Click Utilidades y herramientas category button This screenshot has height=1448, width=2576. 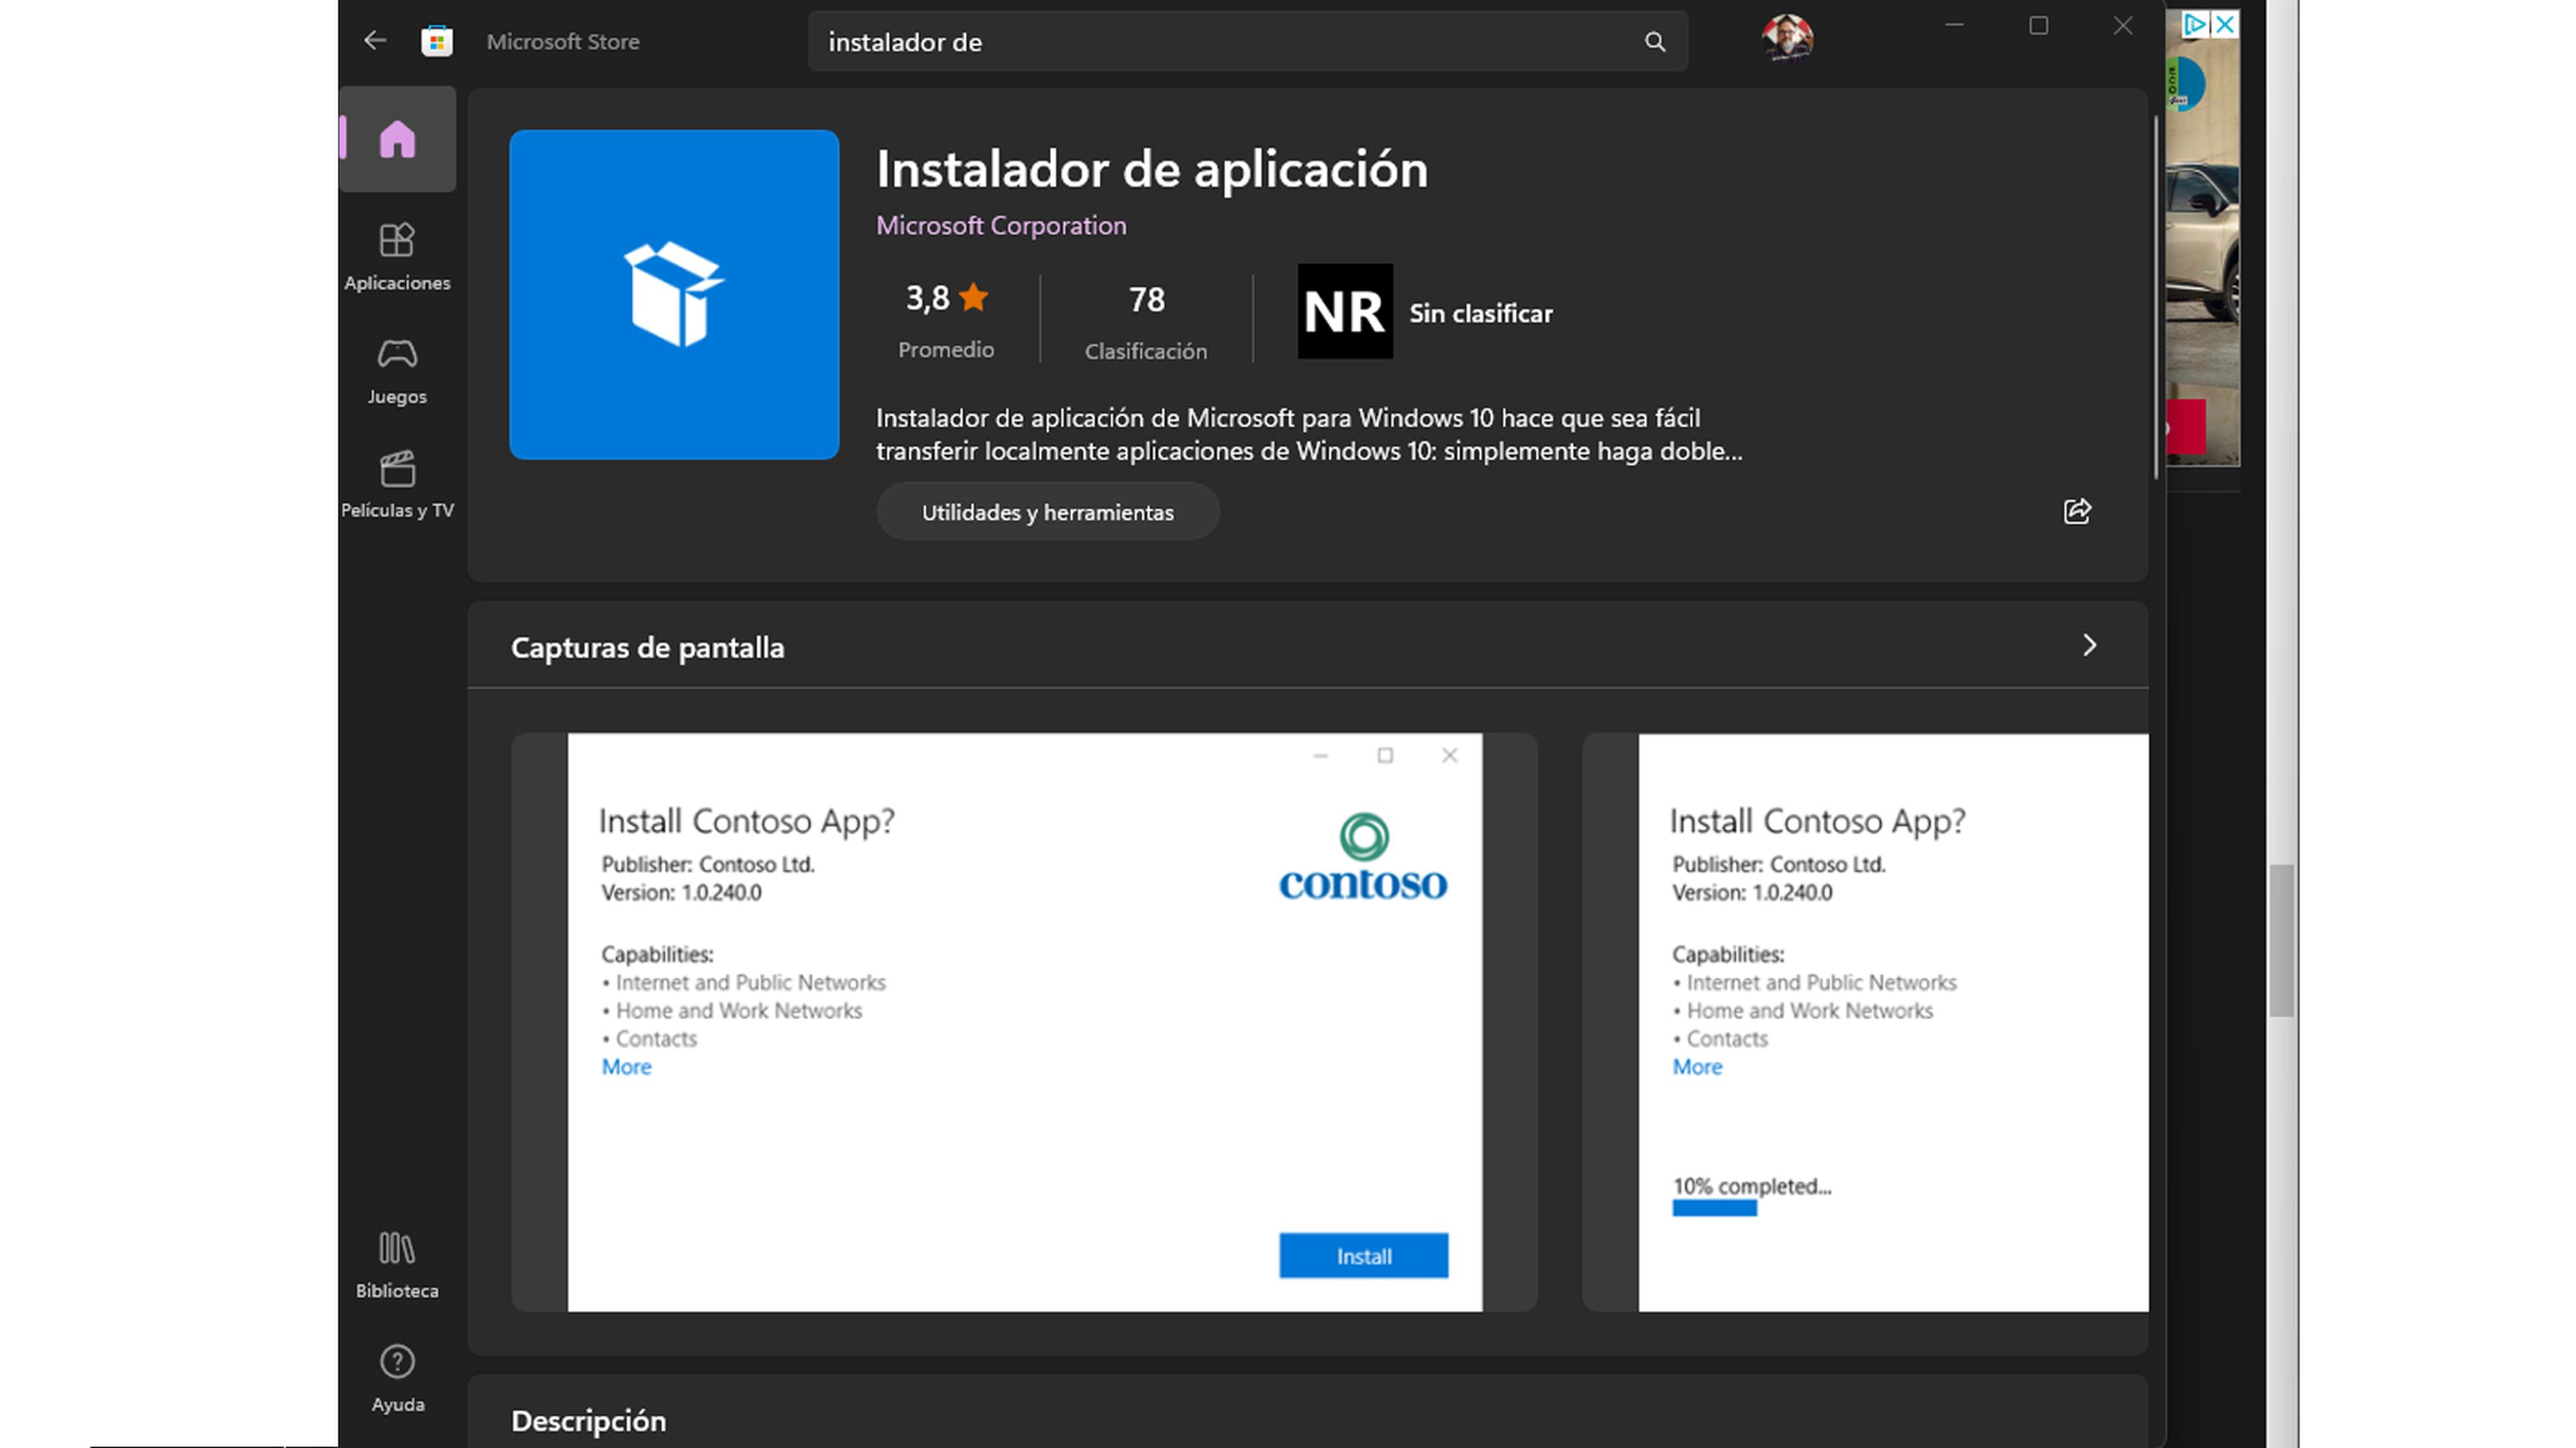(1047, 513)
